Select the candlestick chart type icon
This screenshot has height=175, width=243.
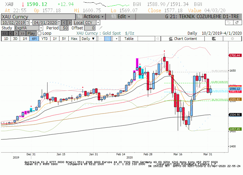coord(108,39)
